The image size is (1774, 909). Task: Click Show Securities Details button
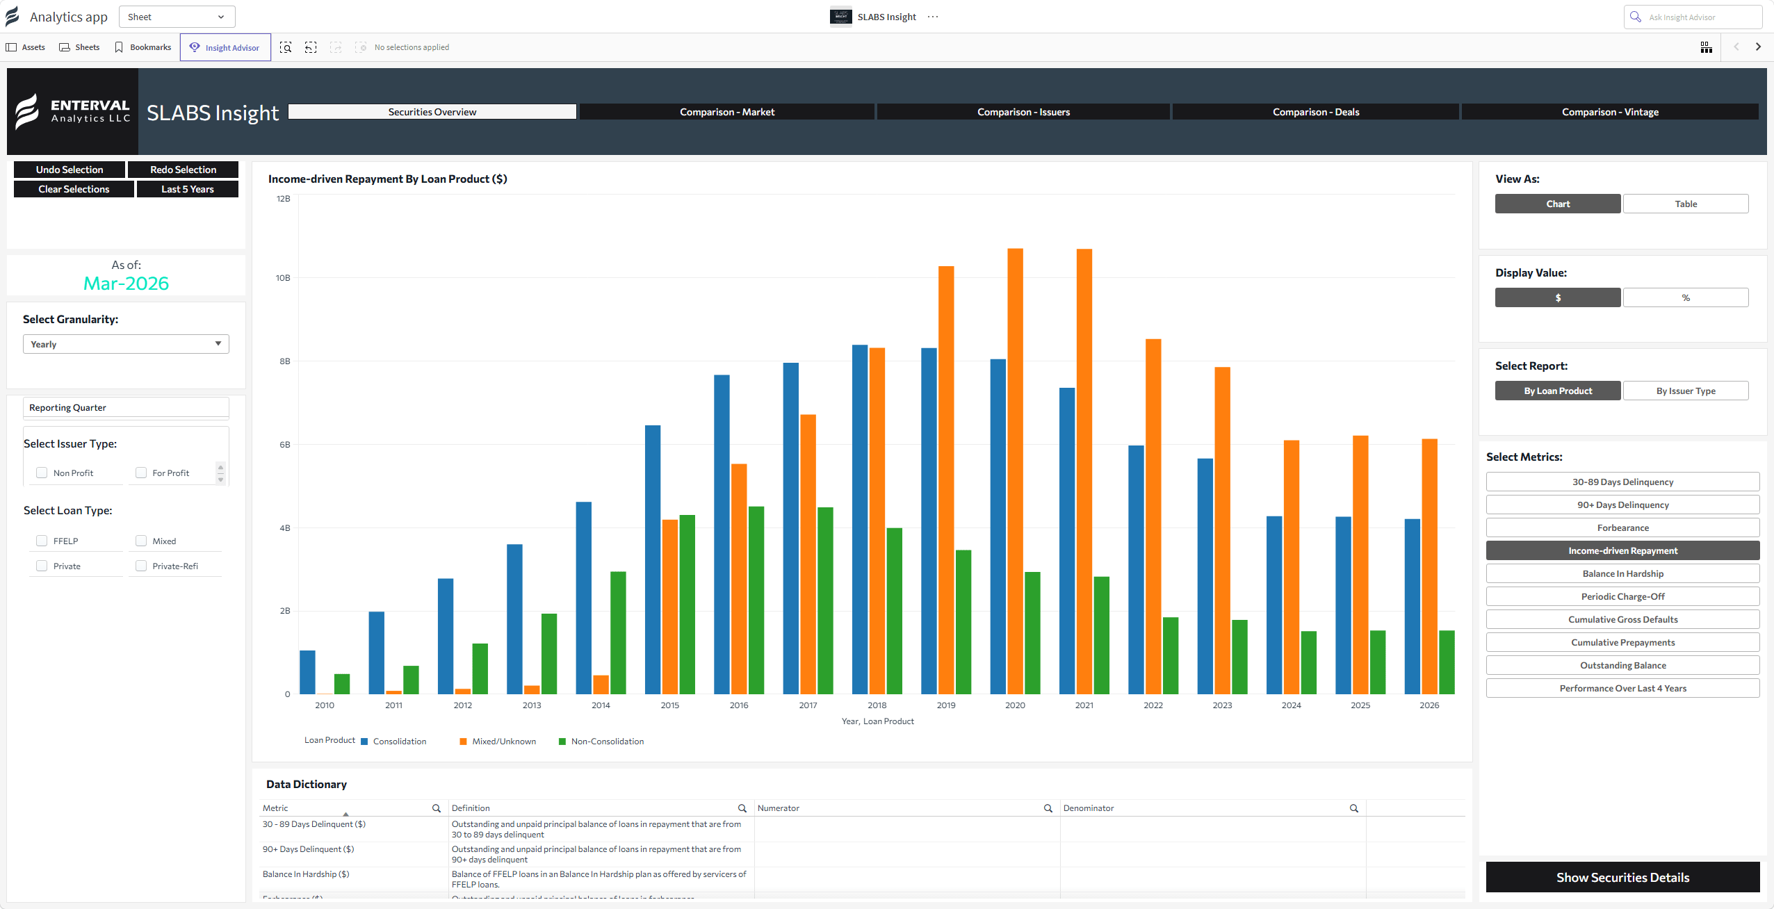[x=1623, y=877]
